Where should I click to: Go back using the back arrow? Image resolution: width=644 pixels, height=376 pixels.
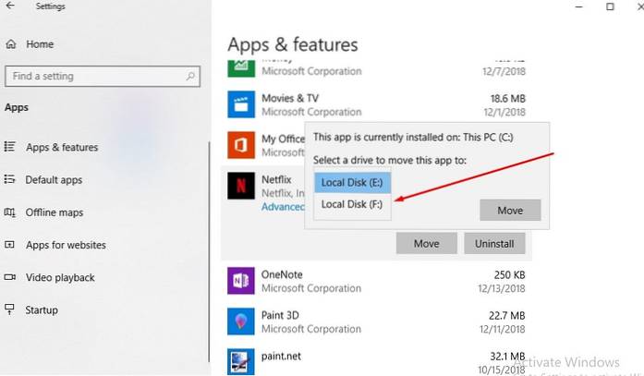coord(13,7)
